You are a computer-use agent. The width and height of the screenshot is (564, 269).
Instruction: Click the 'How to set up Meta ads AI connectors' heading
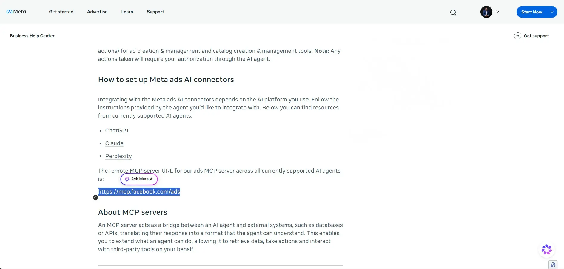(x=166, y=80)
